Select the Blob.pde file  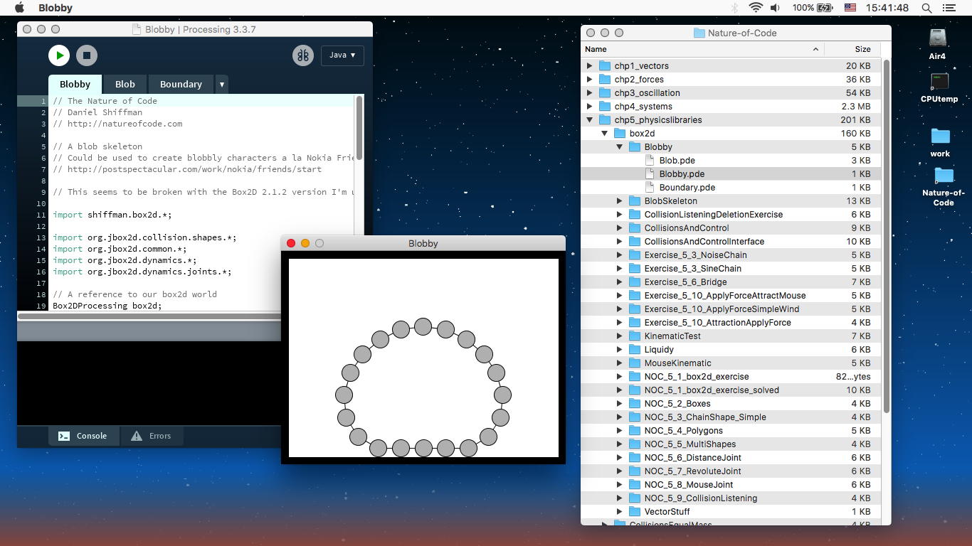click(x=731, y=160)
